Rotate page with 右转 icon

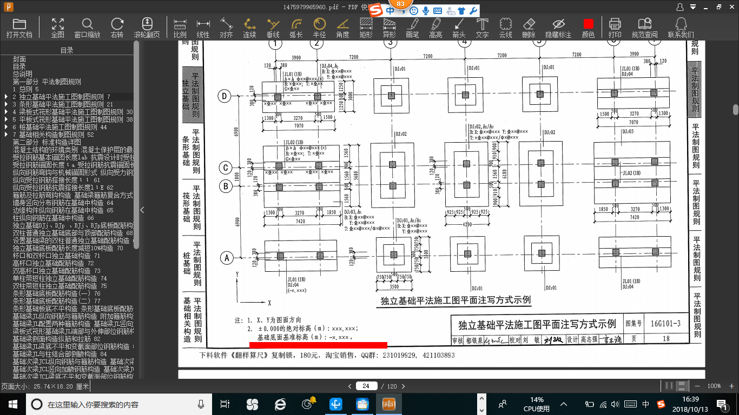117,28
